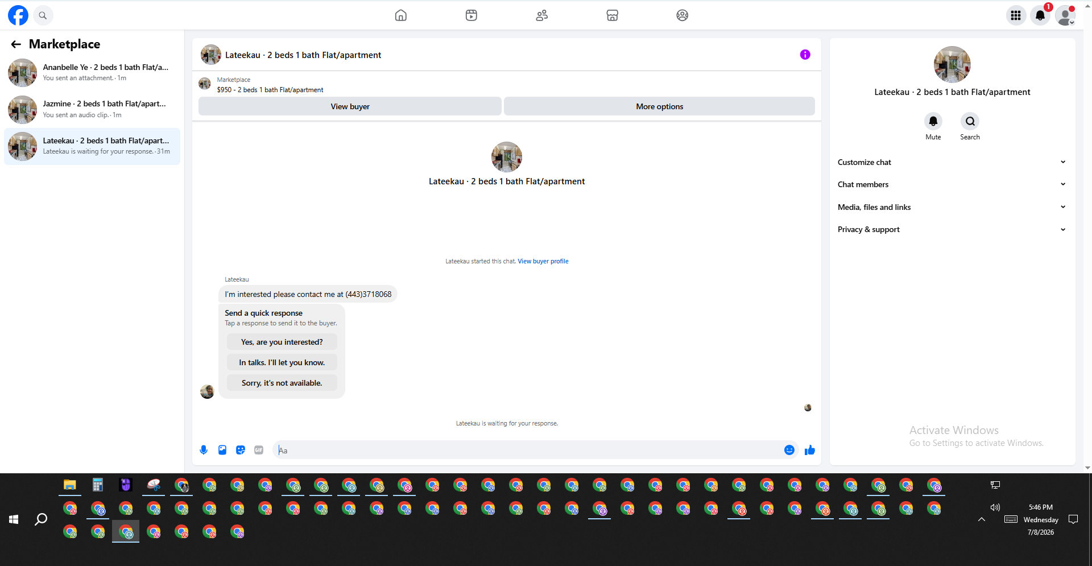Choose a sticker icon in composer

pyautogui.click(x=241, y=450)
